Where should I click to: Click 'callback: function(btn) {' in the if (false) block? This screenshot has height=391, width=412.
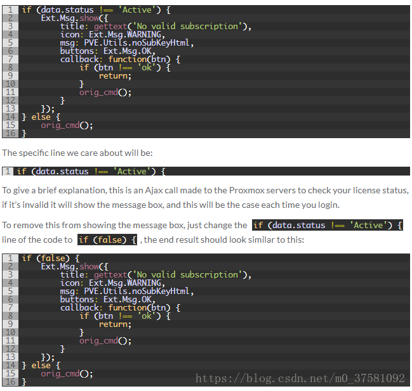coord(120,307)
